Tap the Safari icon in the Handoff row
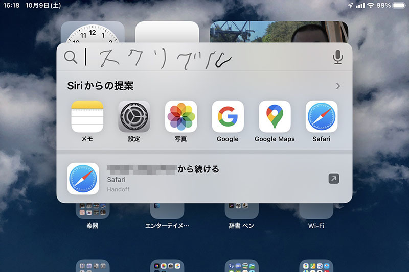Viewport: 409px width, 272px height. tap(83, 179)
